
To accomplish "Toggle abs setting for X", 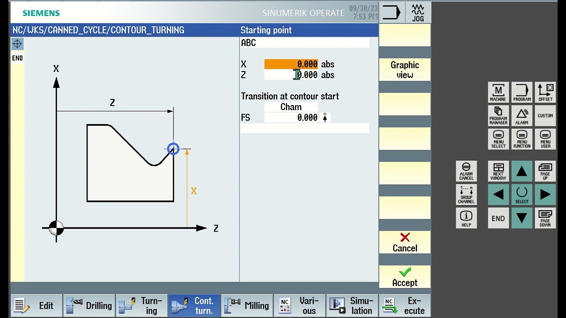I will point(328,64).
